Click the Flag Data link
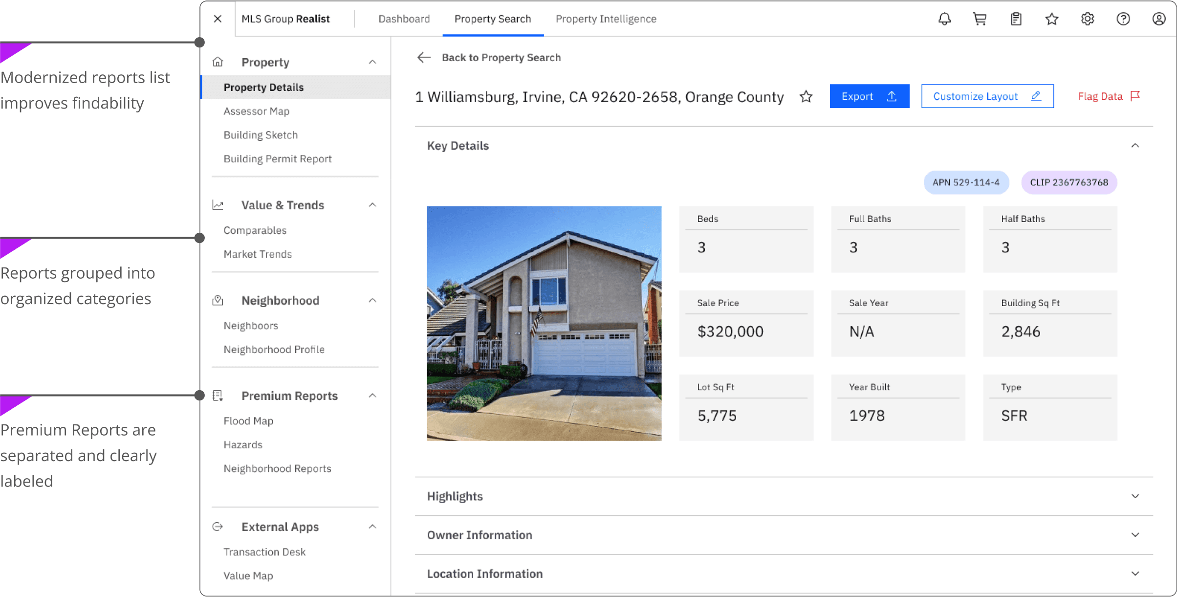This screenshot has height=597, width=1177. click(1108, 96)
